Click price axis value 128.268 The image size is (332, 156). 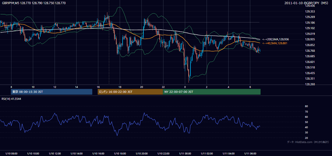click(x=310, y=84)
